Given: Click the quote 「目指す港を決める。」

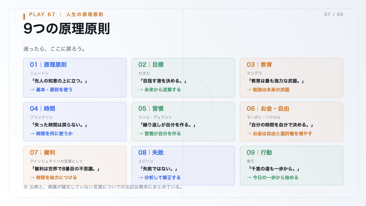Looking at the screenshot, I should pyautogui.click(x=163, y=81).
